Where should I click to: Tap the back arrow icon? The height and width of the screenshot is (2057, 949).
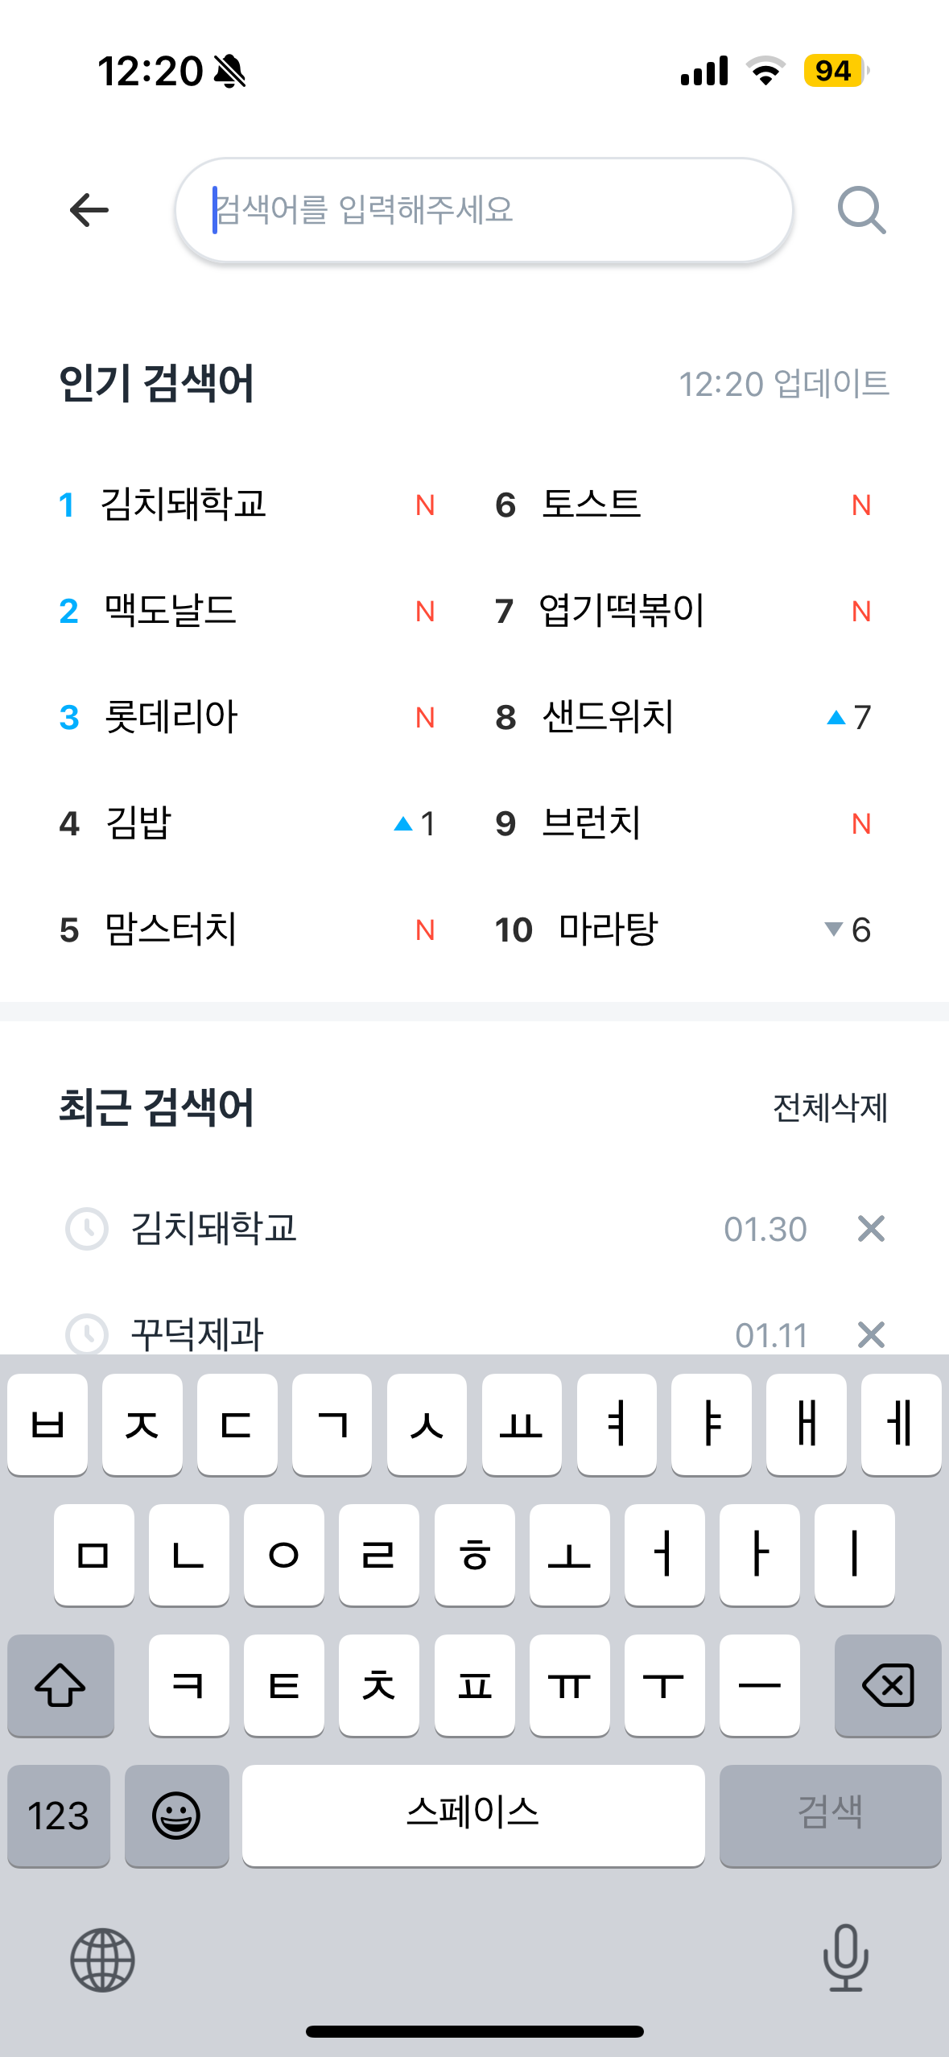(x=89, y=210)
